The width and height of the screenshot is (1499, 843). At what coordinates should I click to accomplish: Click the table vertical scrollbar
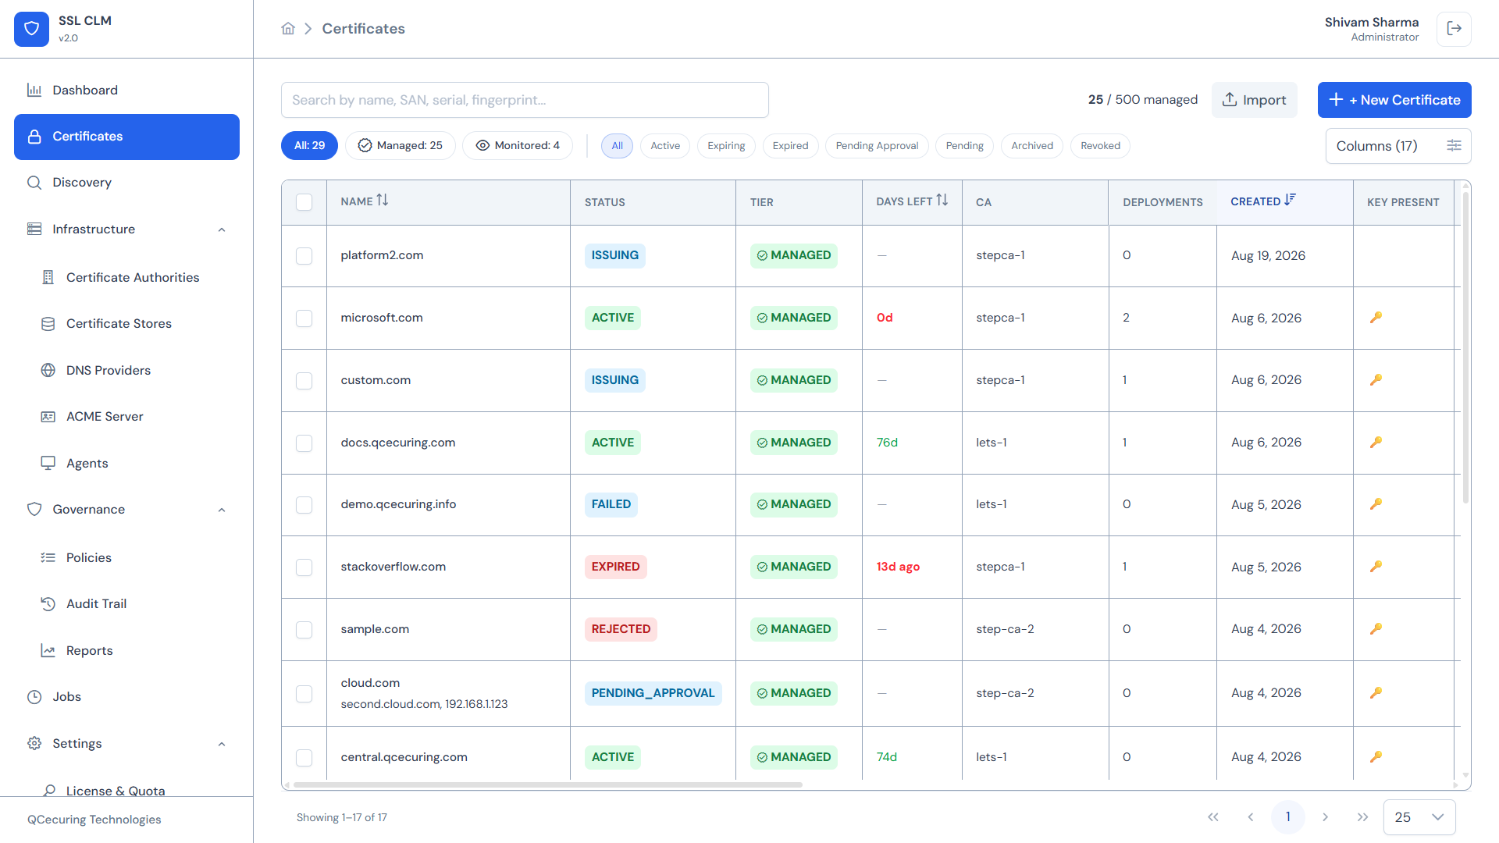coord(1465,347)
